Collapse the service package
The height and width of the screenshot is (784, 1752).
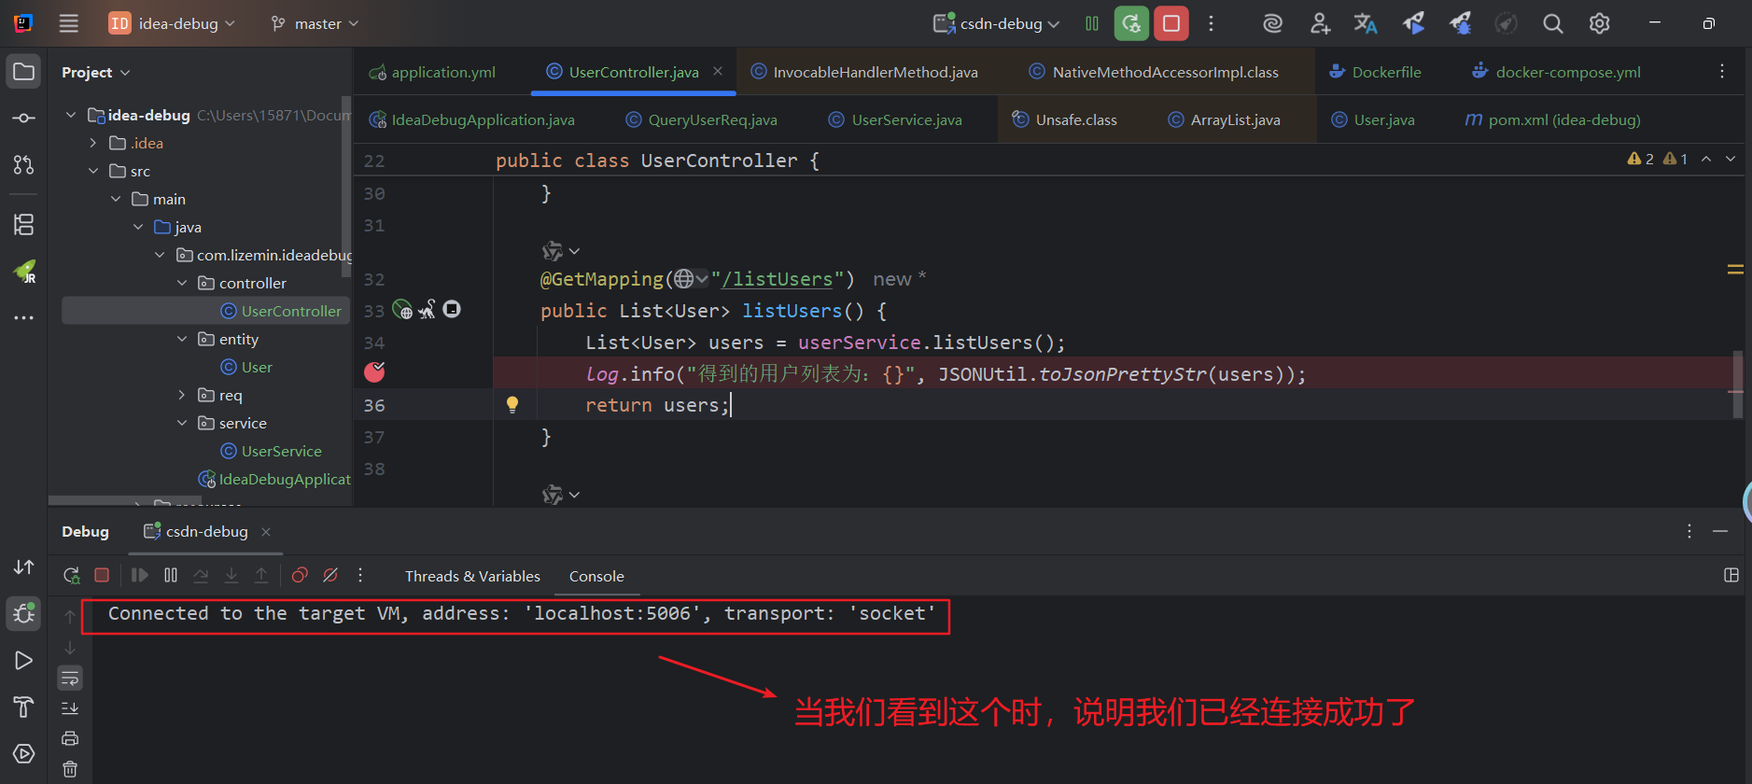pos(182,423)
